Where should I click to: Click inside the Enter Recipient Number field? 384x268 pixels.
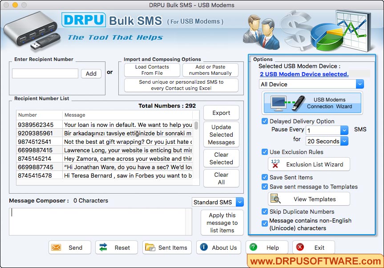click(44, 73)
